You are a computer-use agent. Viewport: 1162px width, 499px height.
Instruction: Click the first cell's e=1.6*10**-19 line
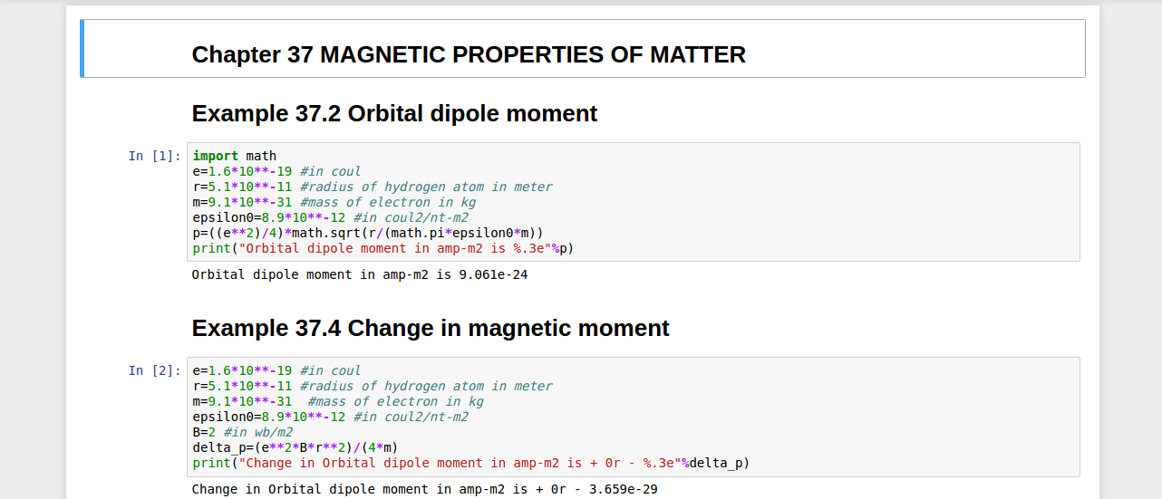(241, 171)
